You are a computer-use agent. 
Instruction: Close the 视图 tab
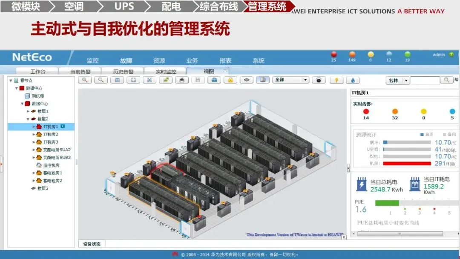(225, 70)
